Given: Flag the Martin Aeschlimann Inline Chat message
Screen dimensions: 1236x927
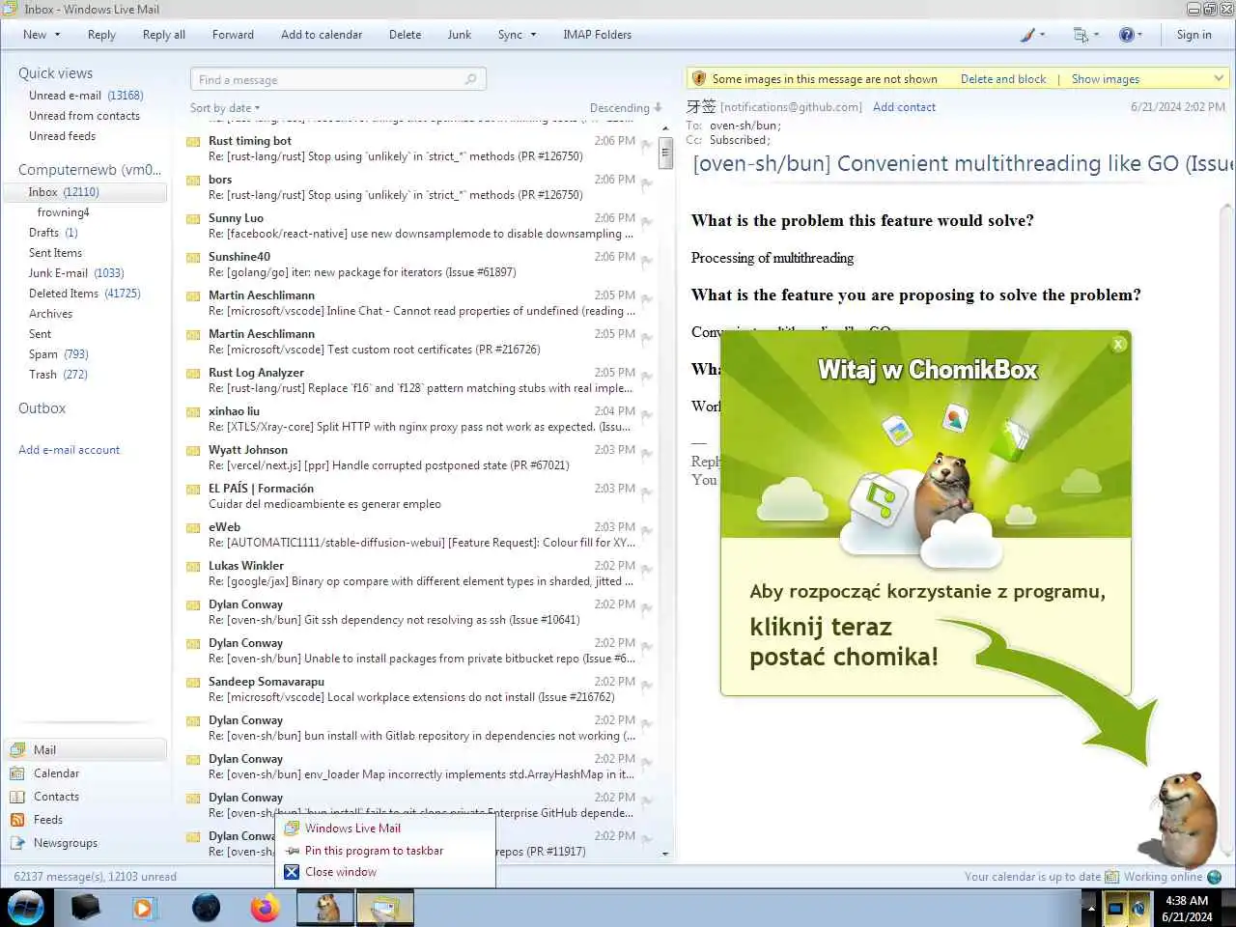Looking at the screenshot, I should click(647, 299).
